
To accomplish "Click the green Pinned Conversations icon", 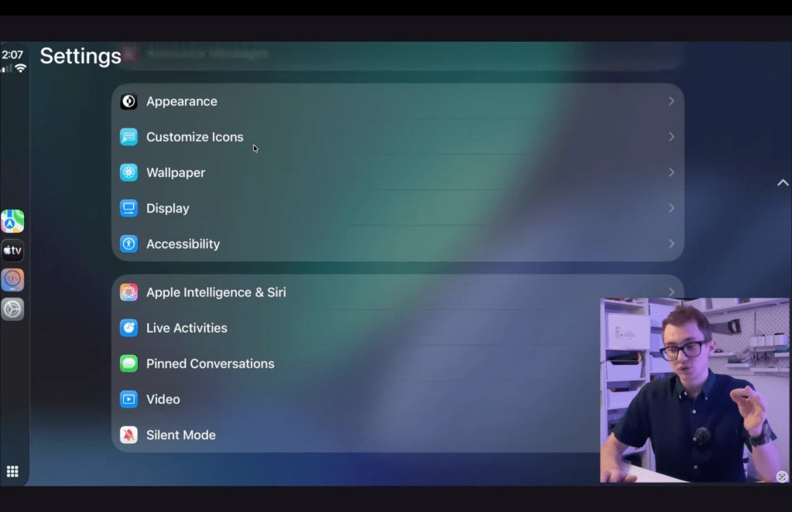I will (x=129, y=364).
